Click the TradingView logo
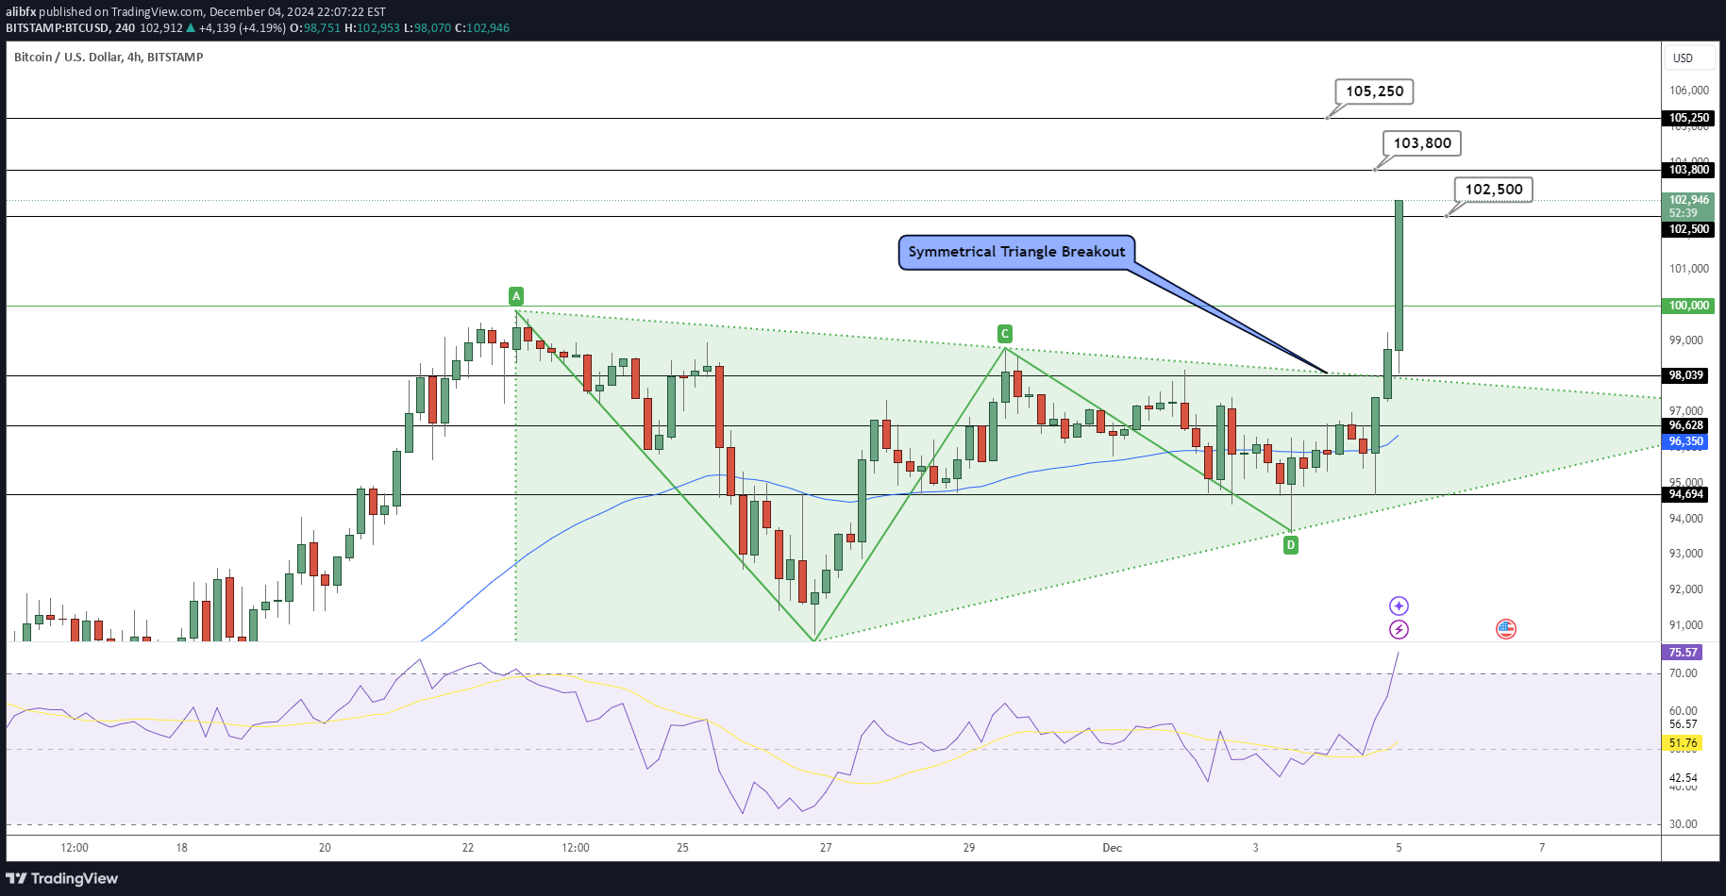1726x896 pixels. [x=62, y=878]
